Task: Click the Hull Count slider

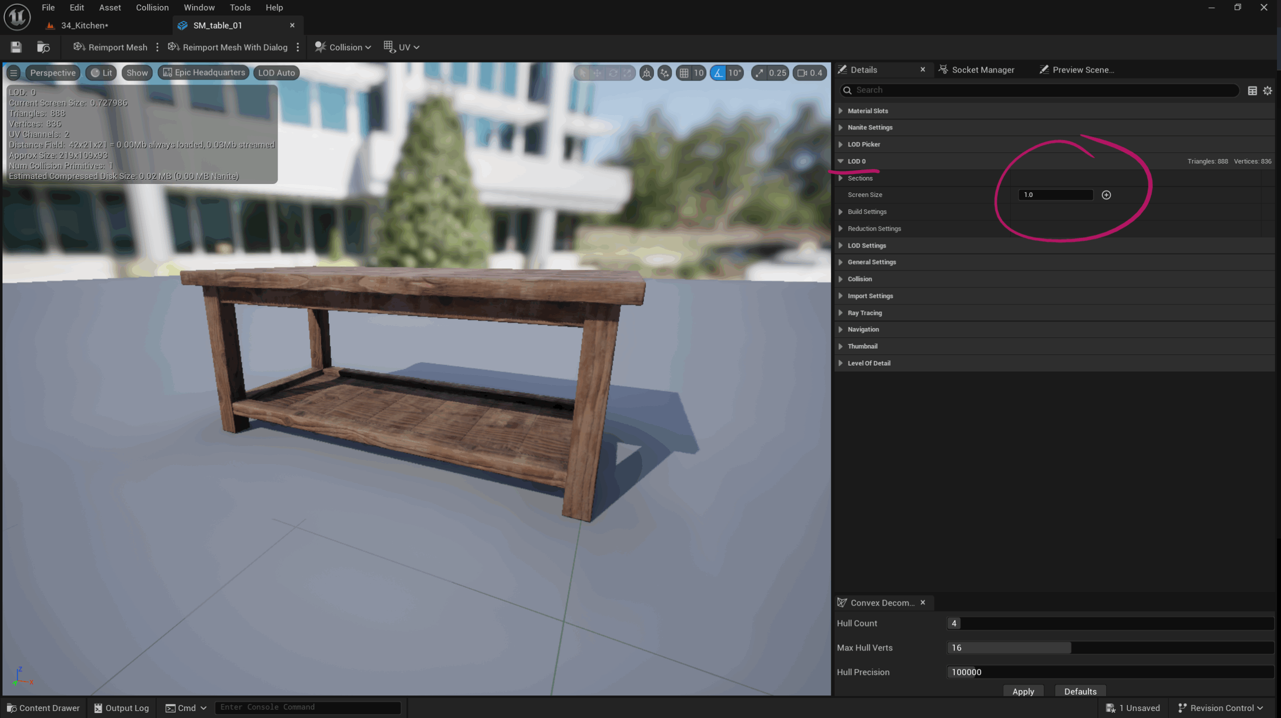Action: click(1110, 624)
